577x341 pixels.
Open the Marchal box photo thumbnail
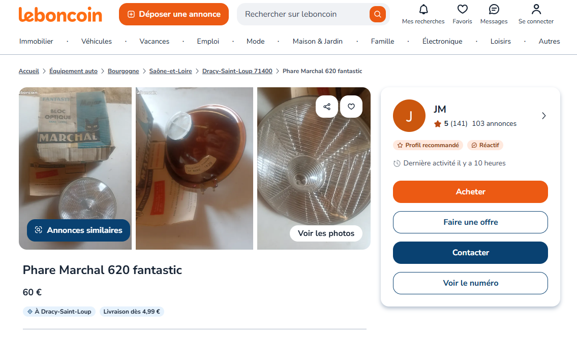[75, 152]
